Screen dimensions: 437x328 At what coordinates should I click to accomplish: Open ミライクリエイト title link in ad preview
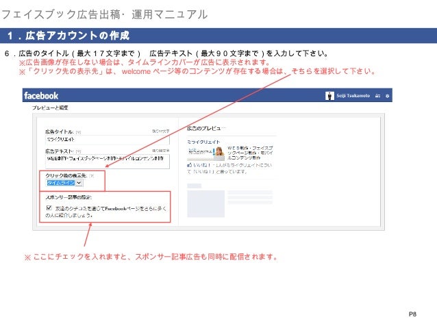203,142
